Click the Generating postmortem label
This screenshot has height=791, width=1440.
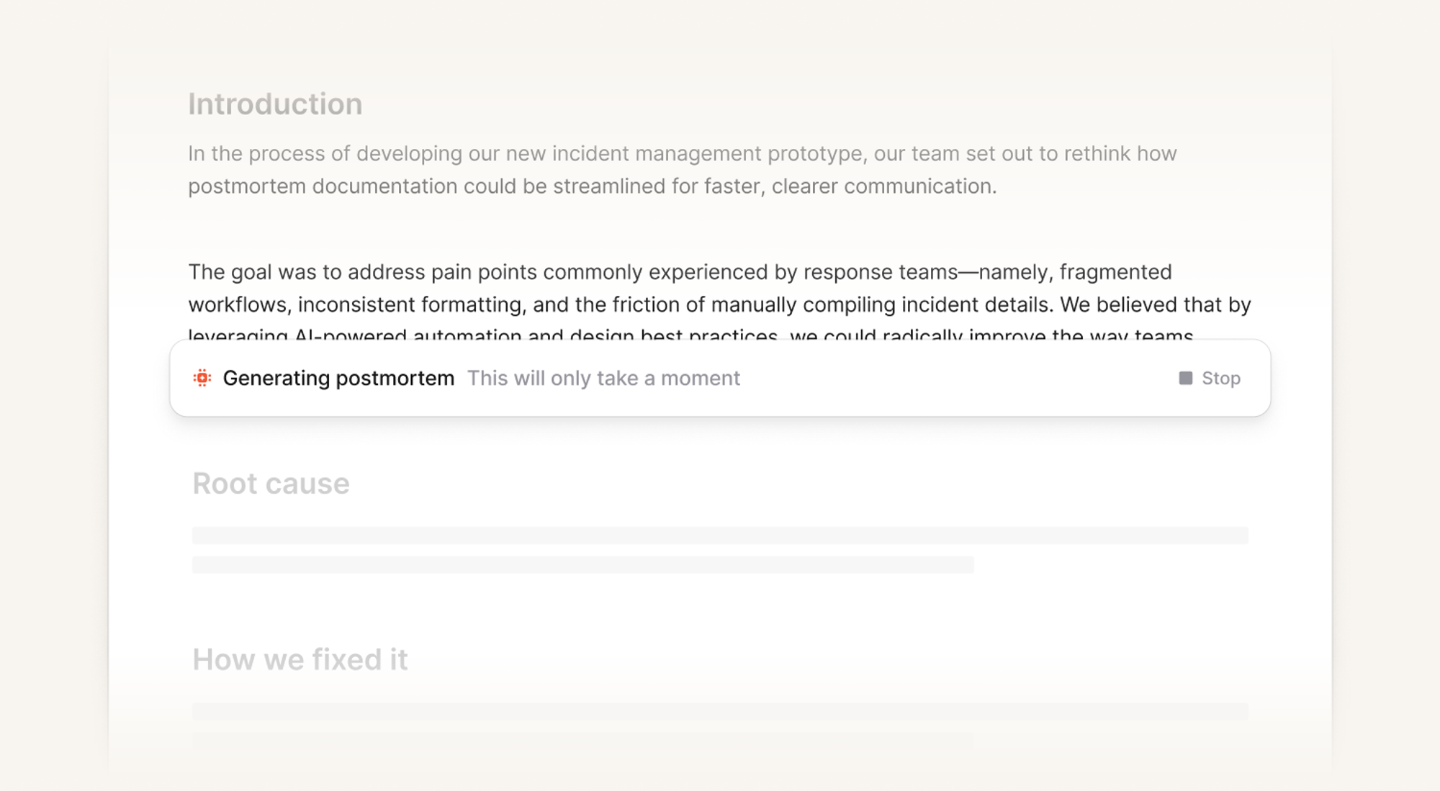click(x=338, y=378)
